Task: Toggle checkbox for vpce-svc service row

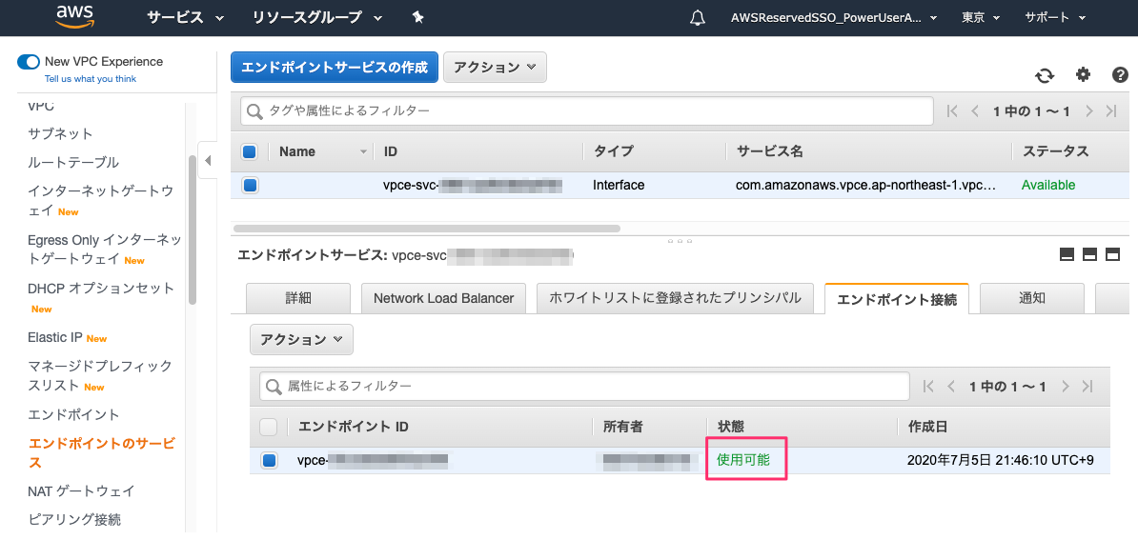Action: click(250, 186)
